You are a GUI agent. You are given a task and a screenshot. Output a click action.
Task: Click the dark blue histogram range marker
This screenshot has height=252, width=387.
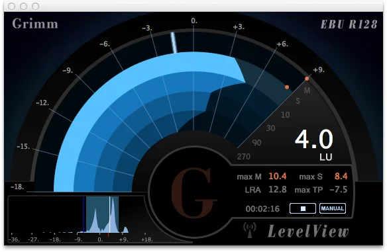(84, 214)
